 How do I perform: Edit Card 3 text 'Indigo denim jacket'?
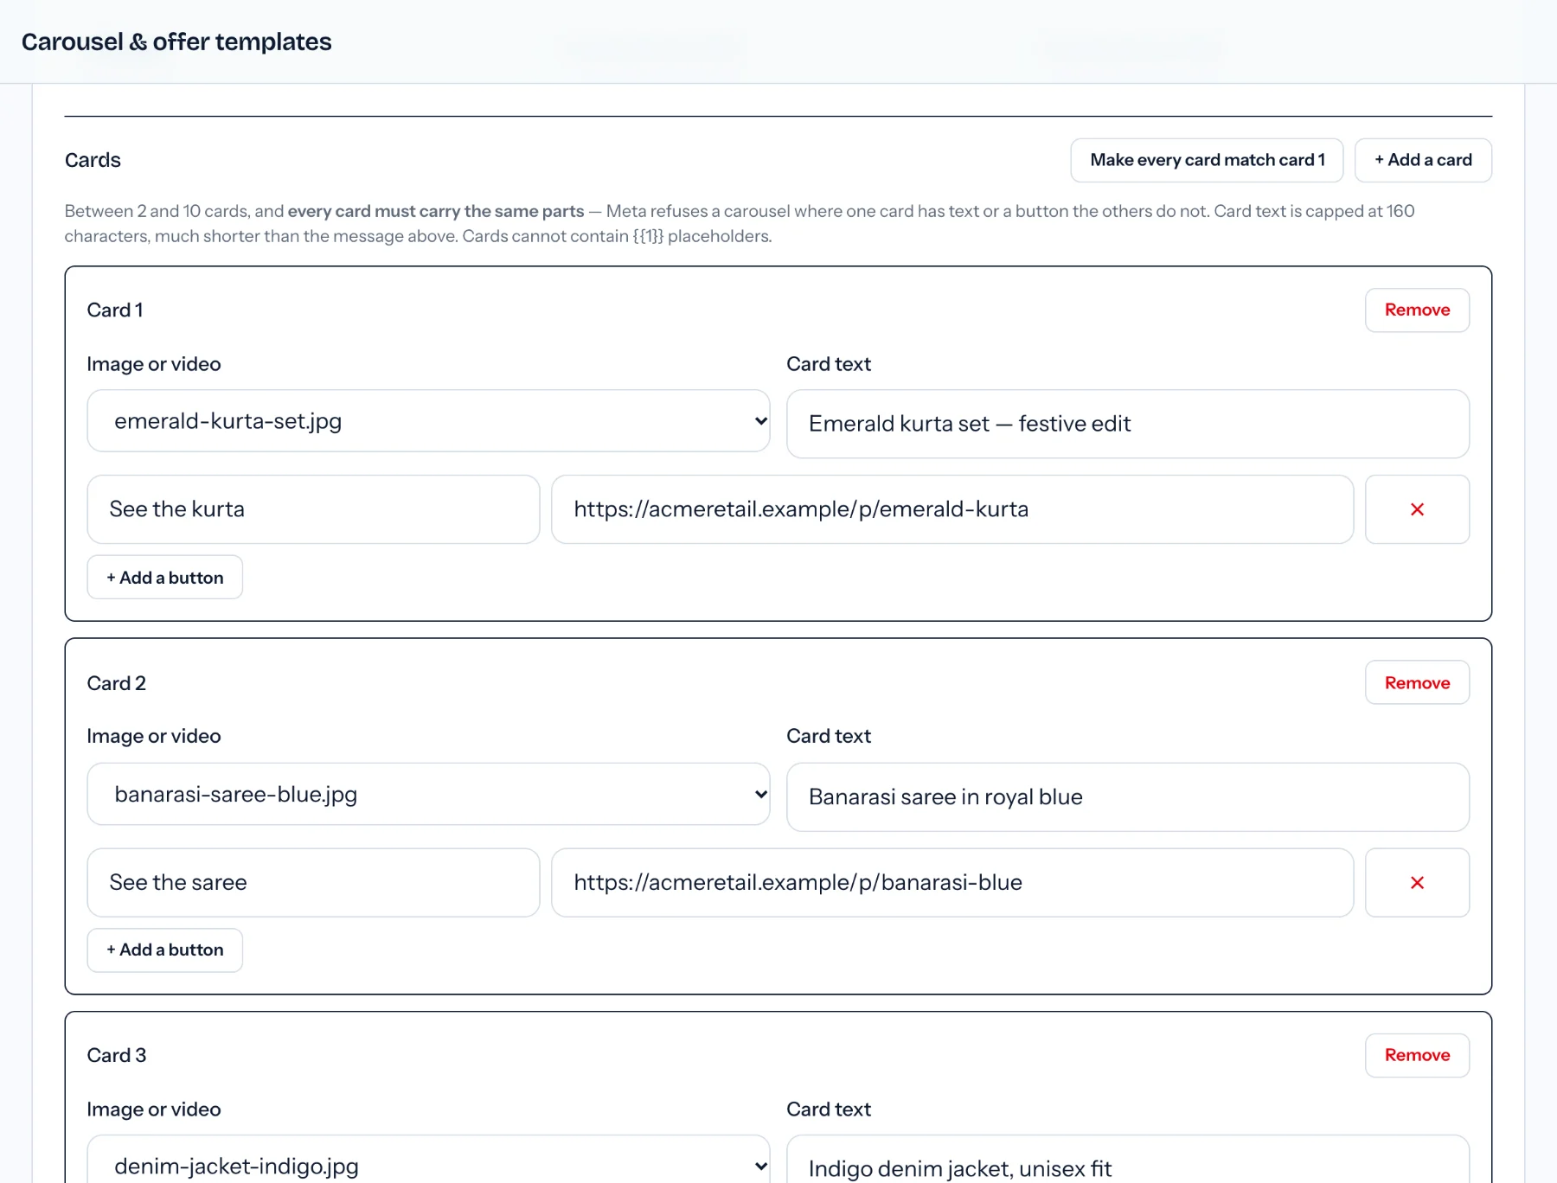coord(1128,1160)
